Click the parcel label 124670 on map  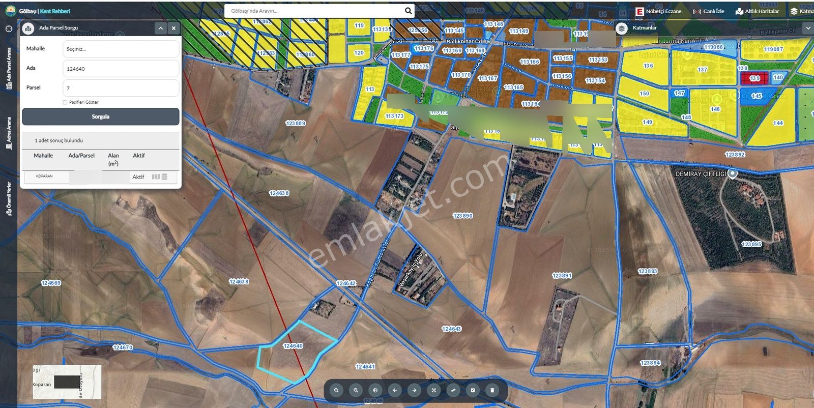click(x=123, y=347)
